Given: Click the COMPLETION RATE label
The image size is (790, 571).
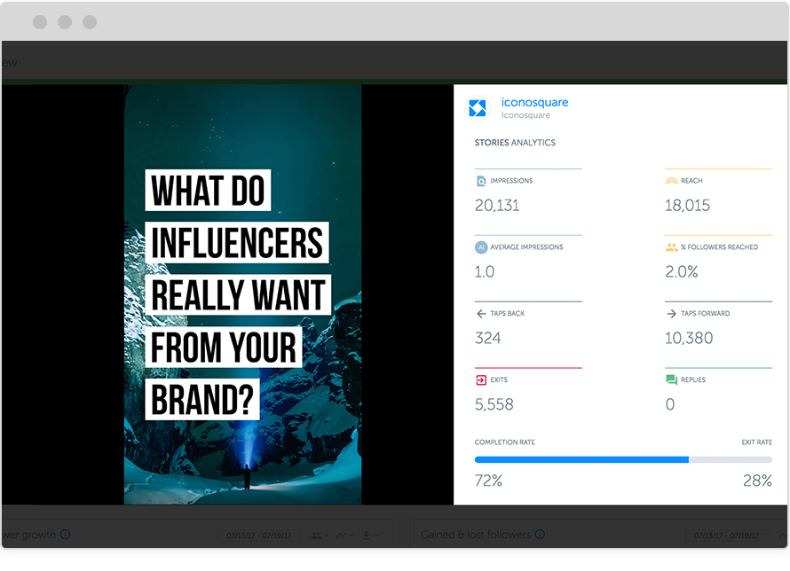Looking at the screenshot, I should (504, 442).
